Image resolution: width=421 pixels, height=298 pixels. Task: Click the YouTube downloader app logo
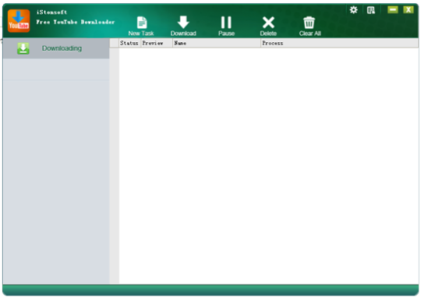pyautogui.click(x=19, y=21)
